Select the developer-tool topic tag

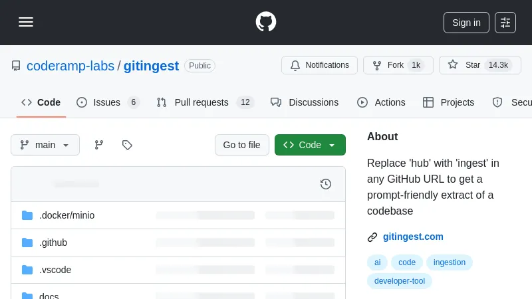400,281
